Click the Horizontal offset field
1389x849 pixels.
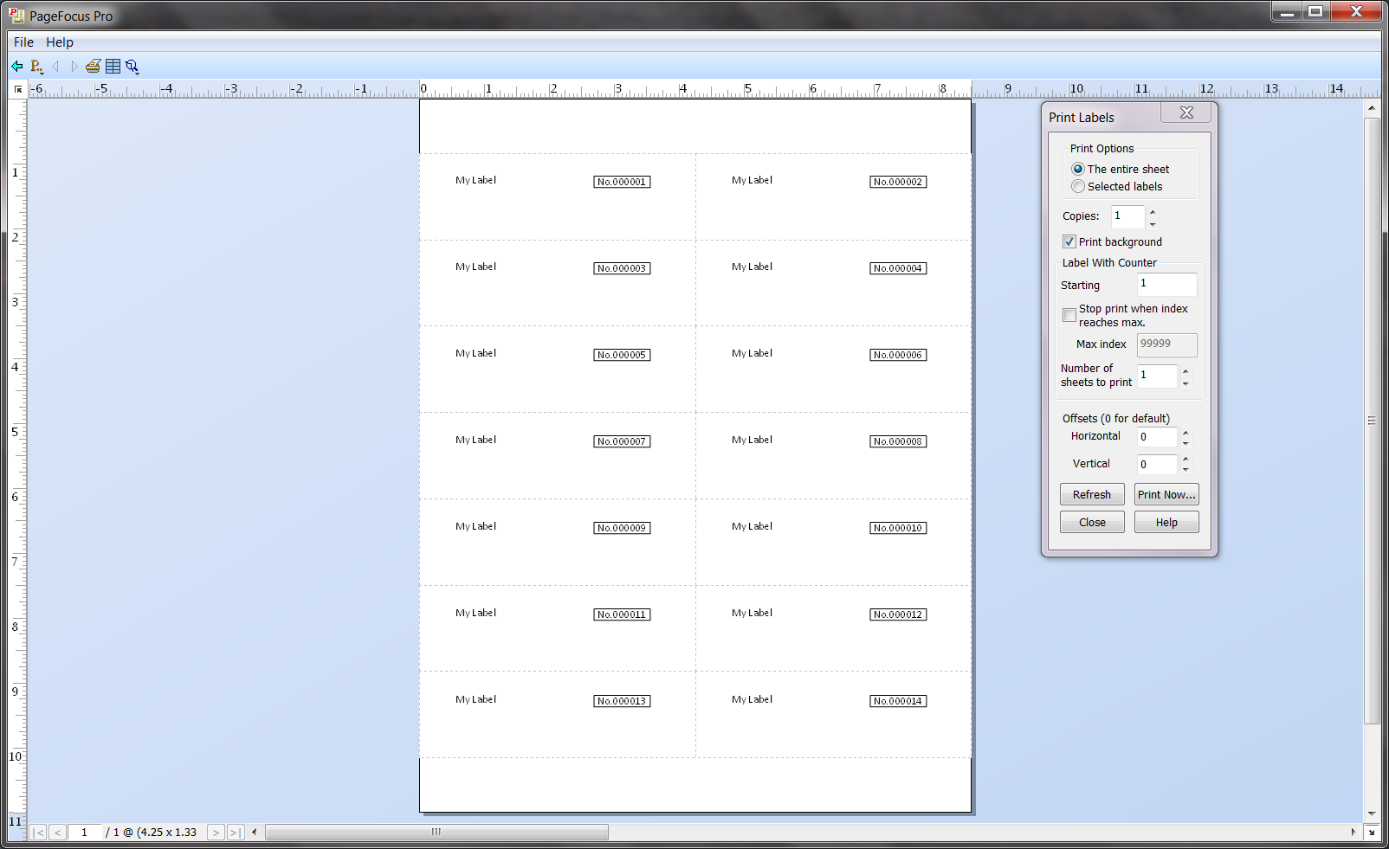pos(1158,437)
